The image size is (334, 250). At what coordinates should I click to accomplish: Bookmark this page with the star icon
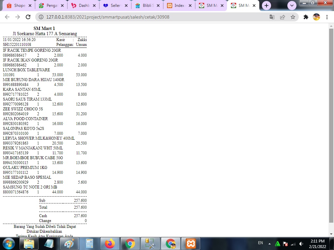293,17
